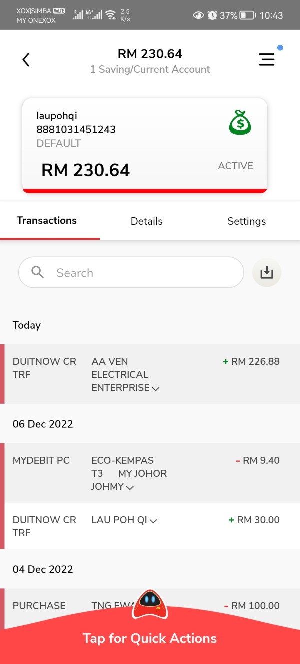Image resolution: width=300 pixels, height=664 pixels.
Task: Switch to the Details tab
Action: click(146, 221)
